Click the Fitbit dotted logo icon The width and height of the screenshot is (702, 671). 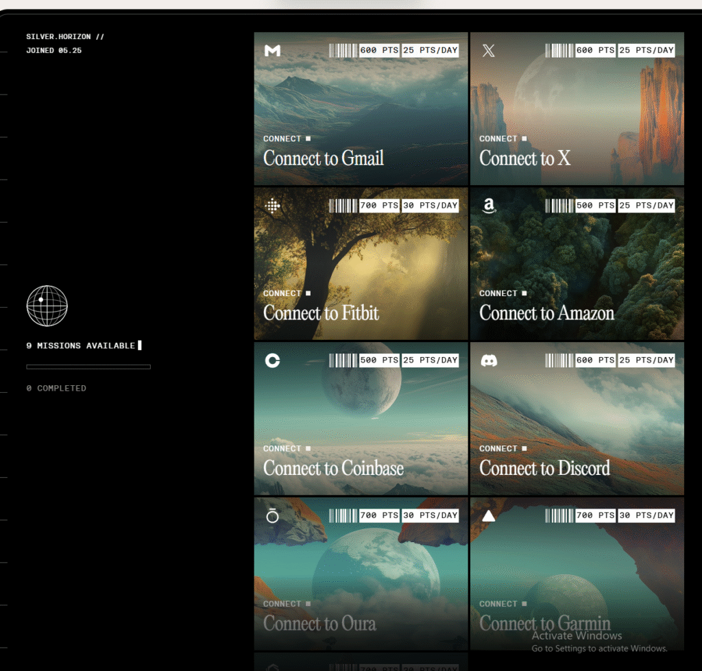tap(272, 206)
